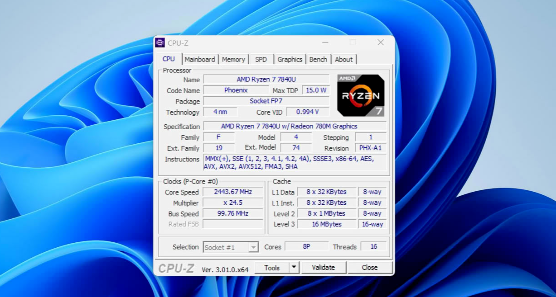Viewport: 556px width, 297px height.
Task: Click the Instructions list text
Action: coord(295,163)
